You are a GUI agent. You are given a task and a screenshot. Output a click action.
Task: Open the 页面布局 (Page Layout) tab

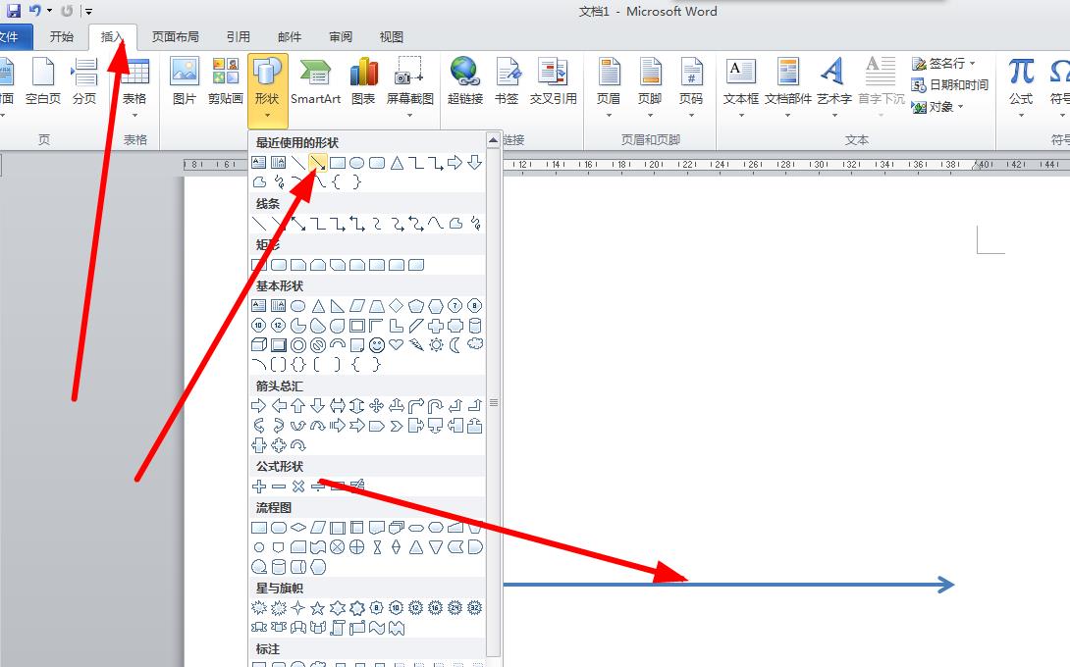(x=176, y=37)
